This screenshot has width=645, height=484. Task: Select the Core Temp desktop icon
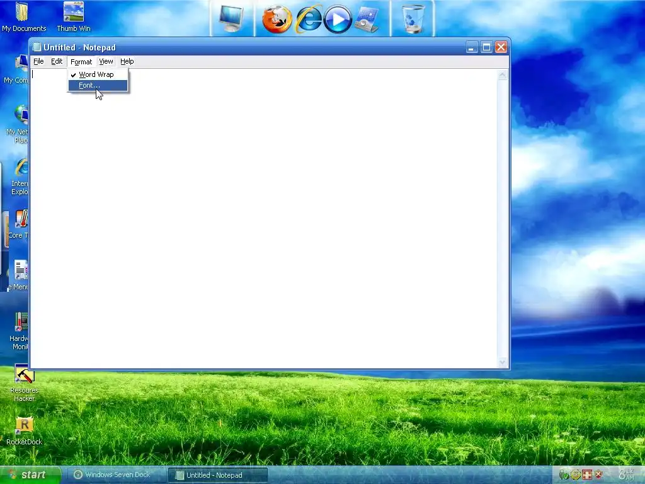(18, 224)
